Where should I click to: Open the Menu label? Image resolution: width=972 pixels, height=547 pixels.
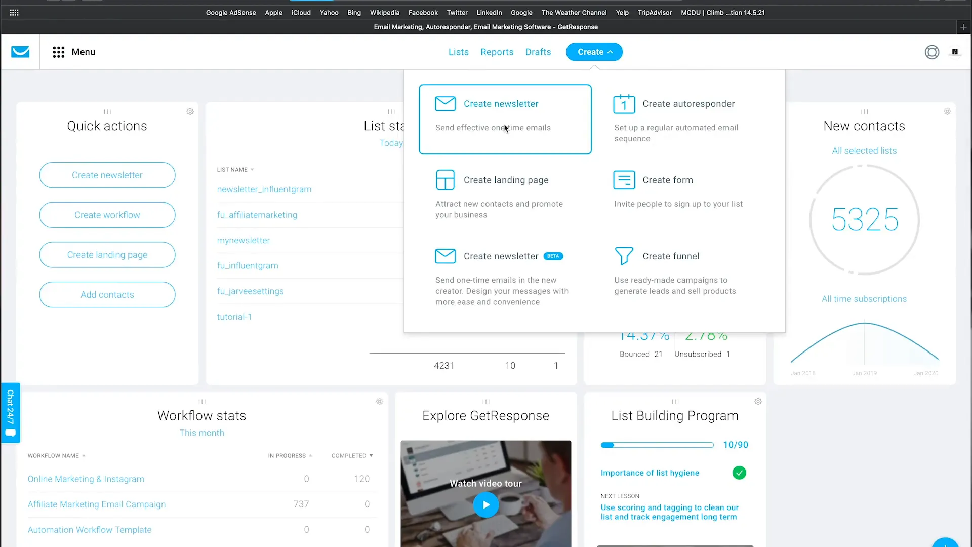click(84, 52)
